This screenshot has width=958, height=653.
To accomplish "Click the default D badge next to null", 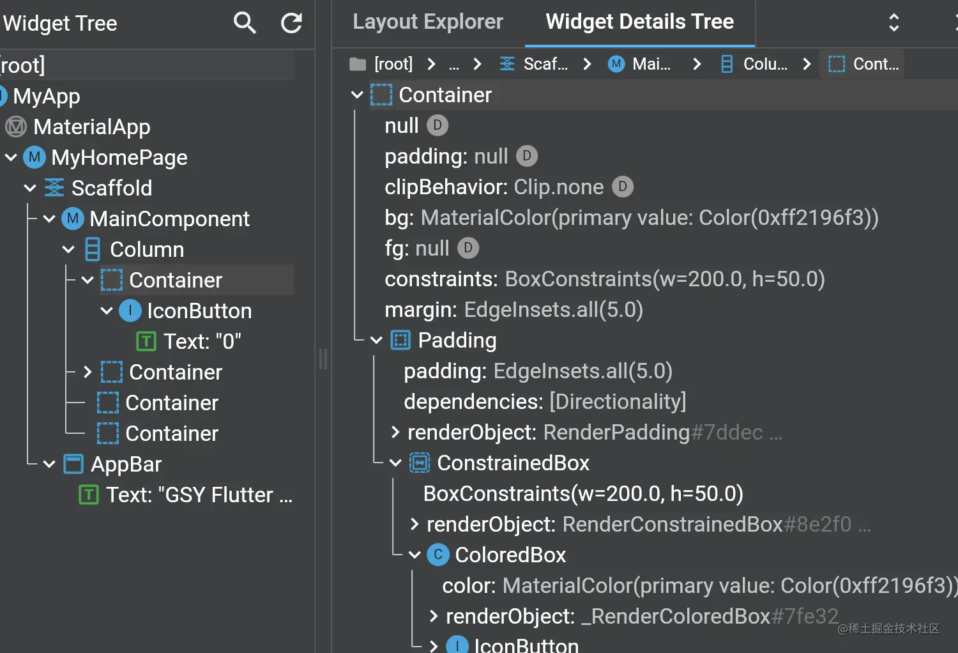I will tap(437, 125).
